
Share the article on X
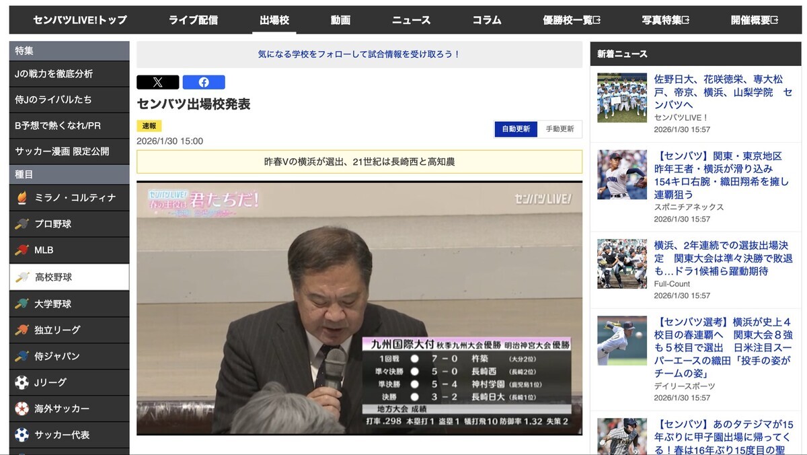coord(157,82)
